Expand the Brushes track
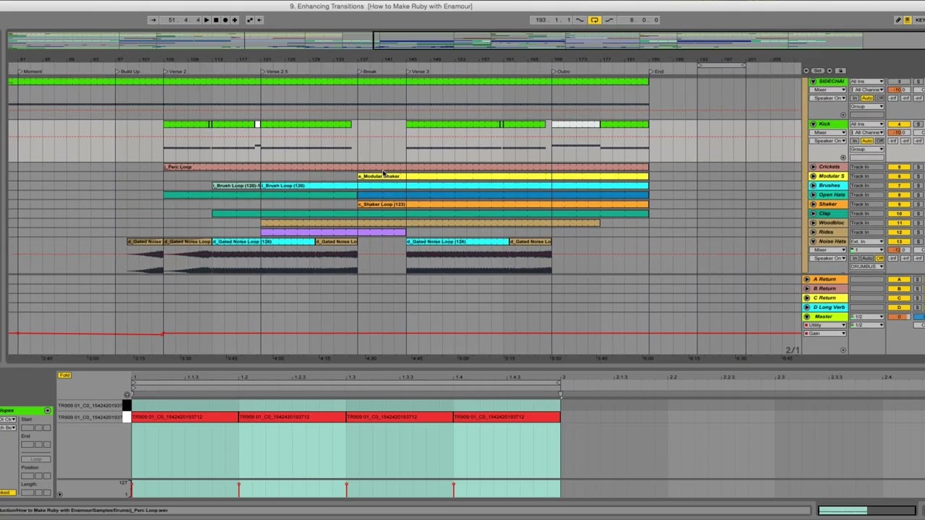The width and height of the screenshot is (925, 520). click(x=813, y=186)
